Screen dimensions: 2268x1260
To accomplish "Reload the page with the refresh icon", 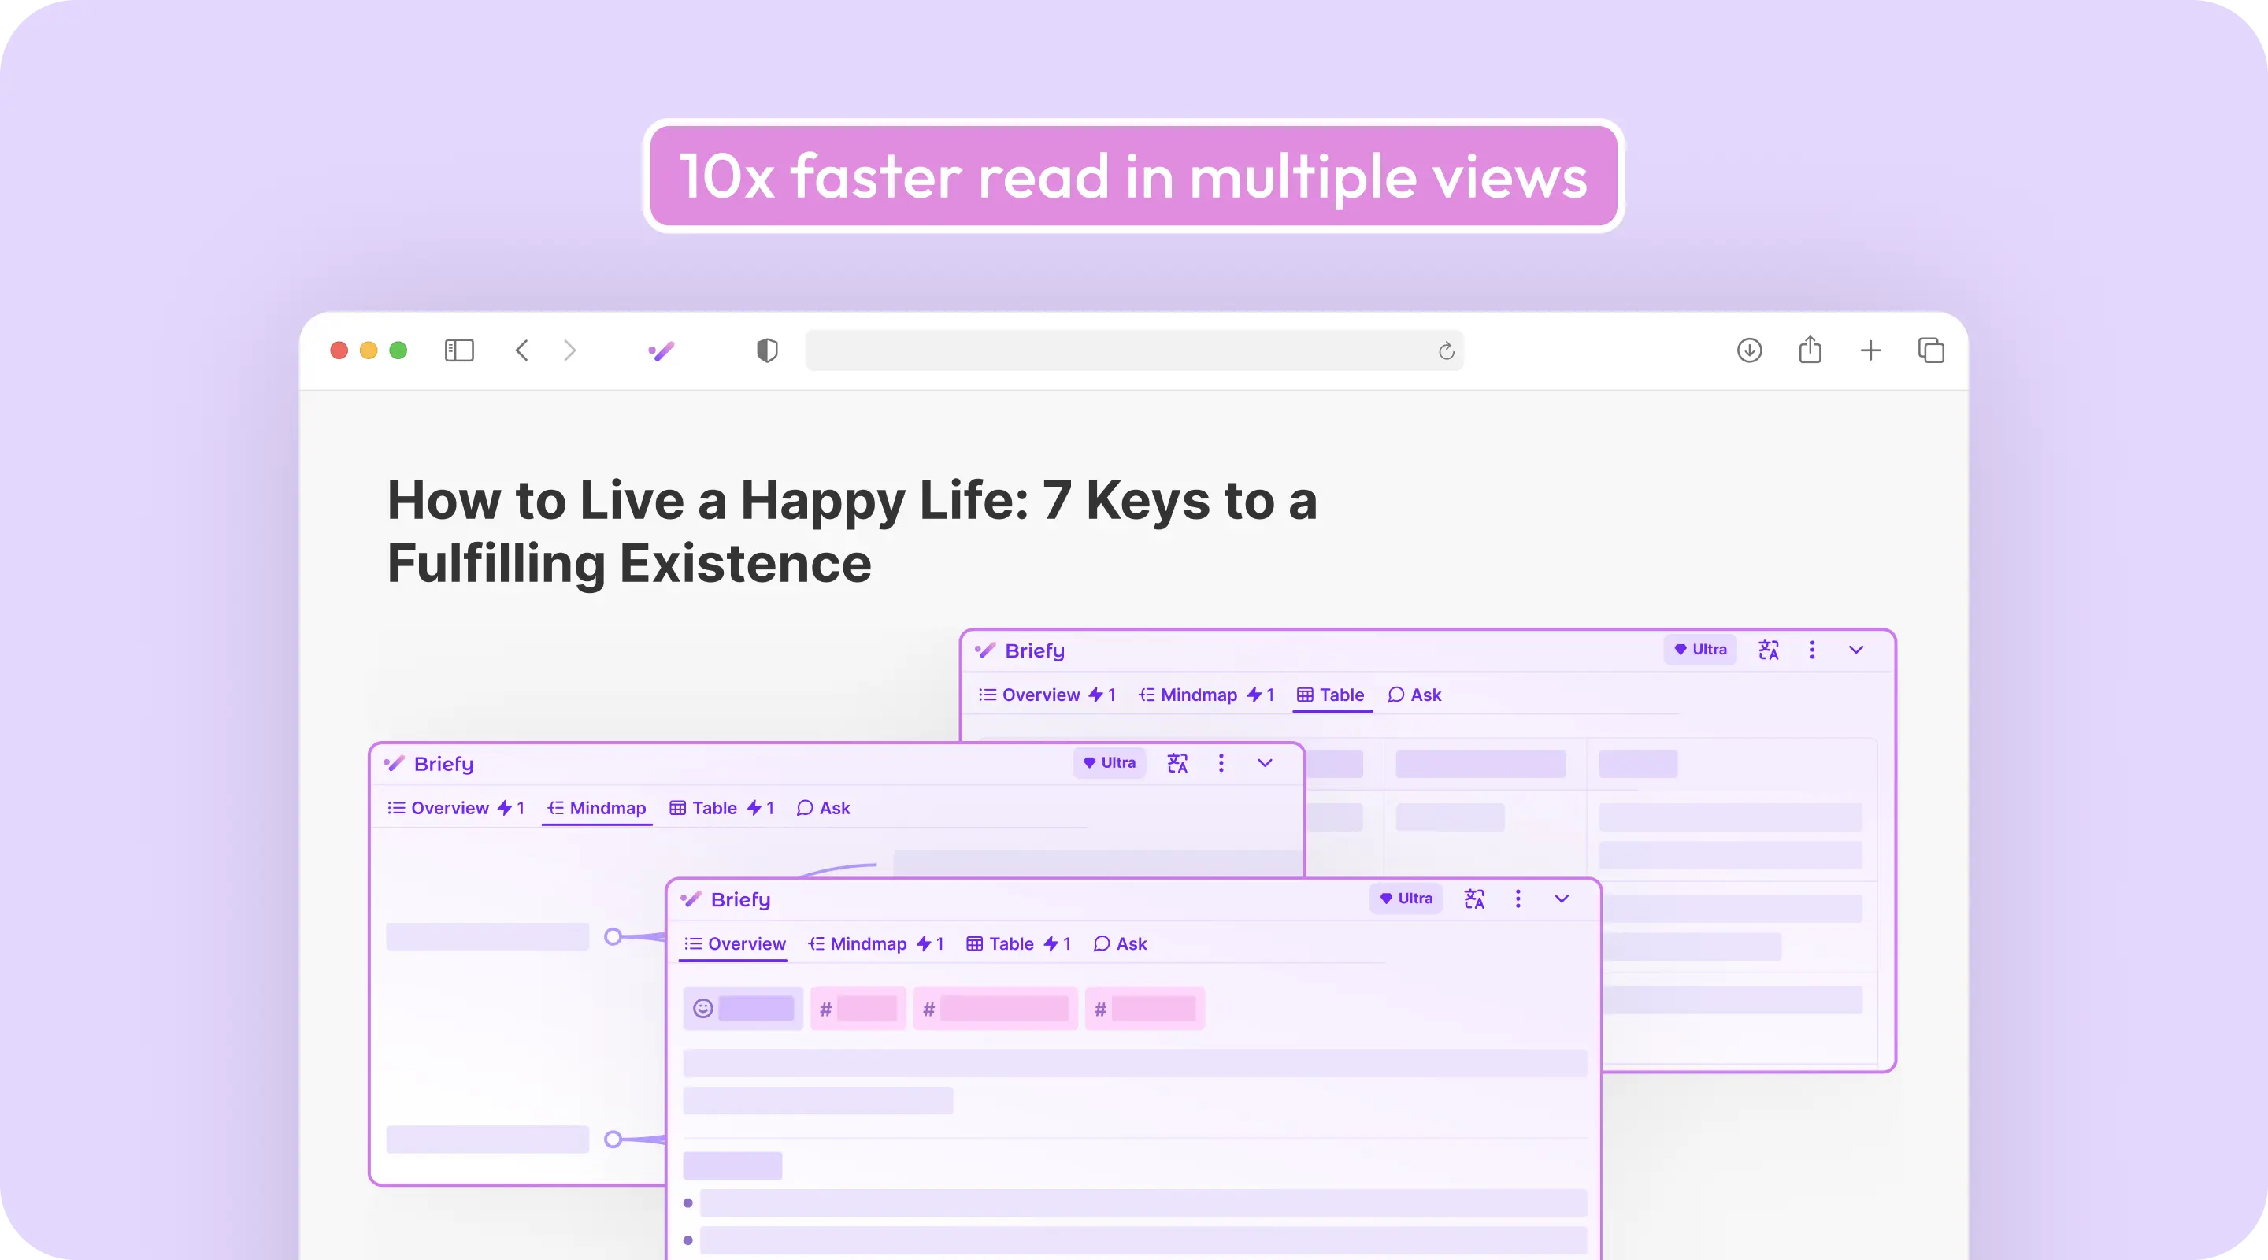I will tap(1446, 351).
